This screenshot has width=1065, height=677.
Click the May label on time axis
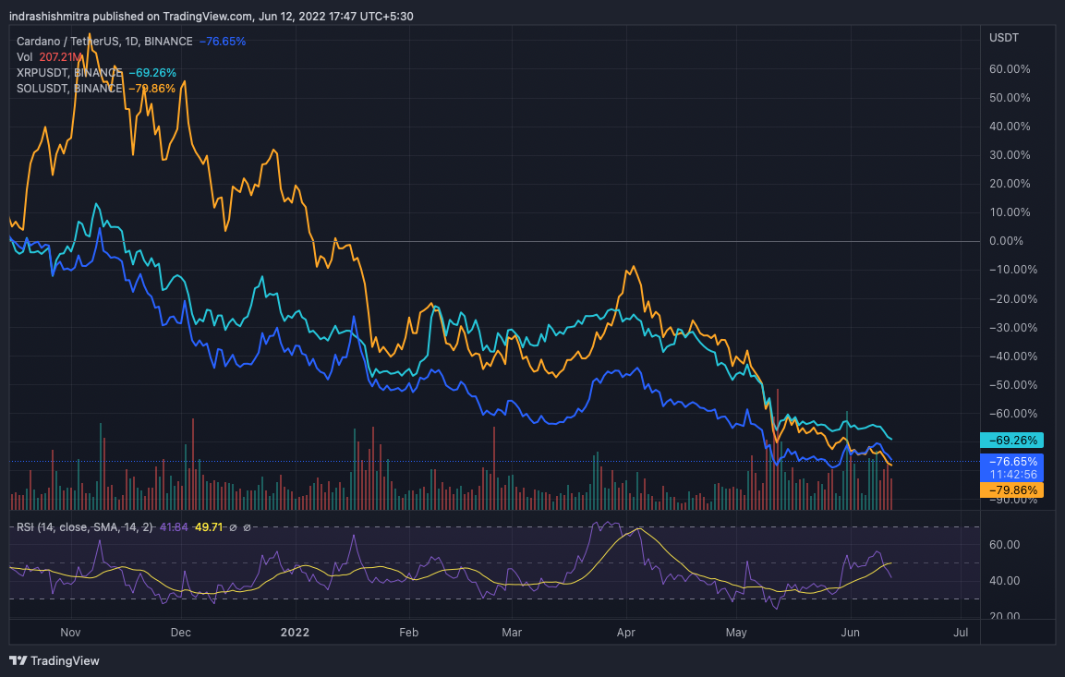[736, 632]
